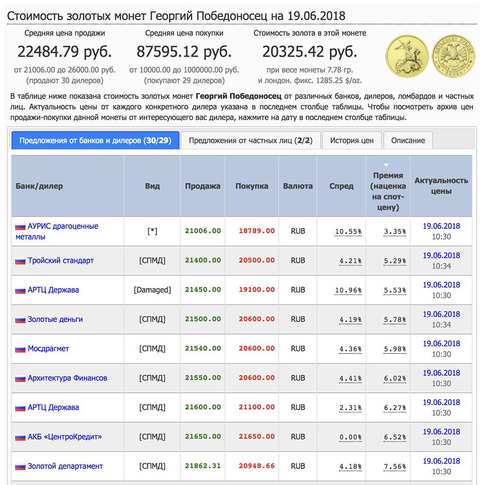Switch to the Предложения от частных лиц tab
Viewport: 485px width, 485px height.
point(250,140)
